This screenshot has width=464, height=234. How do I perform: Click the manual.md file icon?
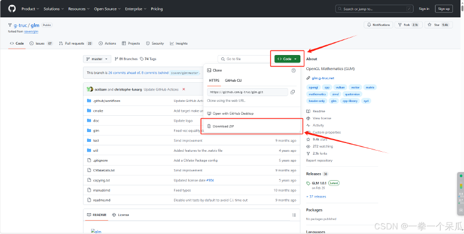[89, 190]
